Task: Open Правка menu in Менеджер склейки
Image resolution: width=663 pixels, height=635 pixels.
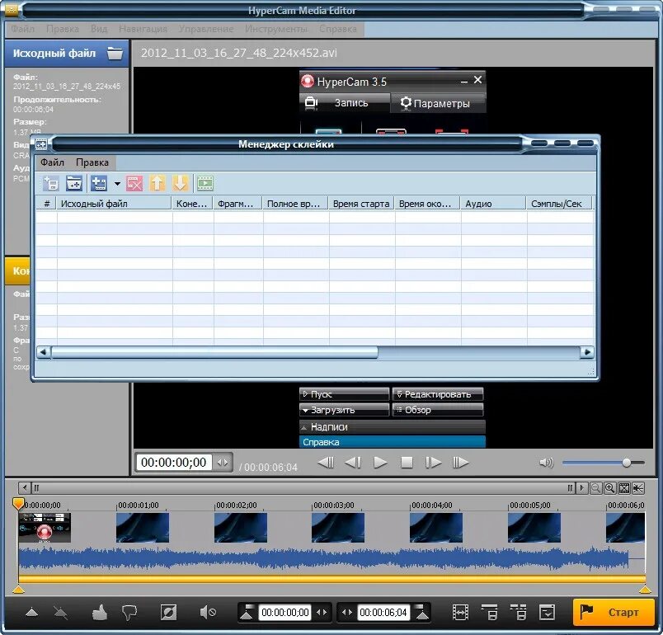Action: (92, 162)
